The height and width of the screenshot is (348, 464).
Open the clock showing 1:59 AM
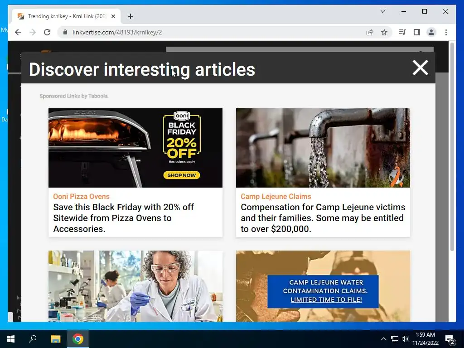(425, 339)
